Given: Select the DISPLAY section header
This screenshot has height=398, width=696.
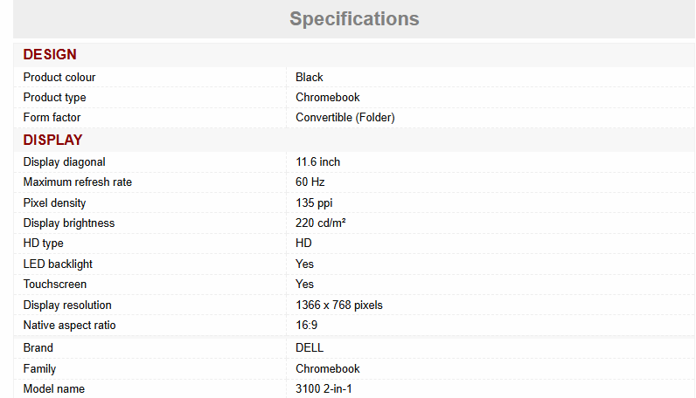Looking at the screenshot, I should 52,140.
